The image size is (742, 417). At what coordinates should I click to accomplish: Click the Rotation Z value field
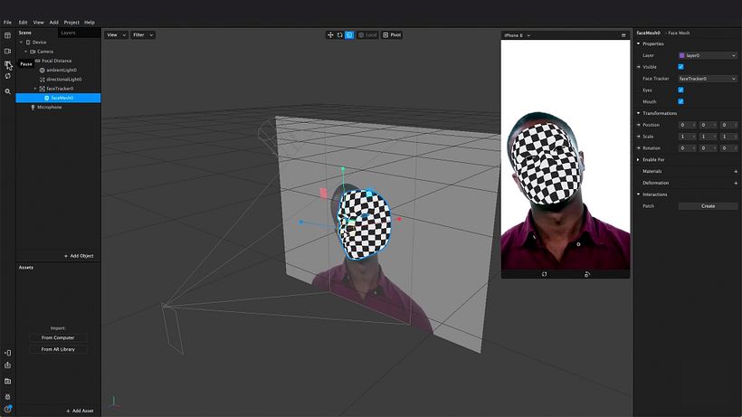point(728,148)
